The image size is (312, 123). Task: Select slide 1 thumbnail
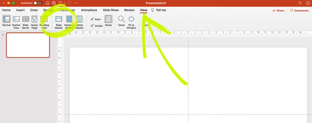(x=28, y=45)
